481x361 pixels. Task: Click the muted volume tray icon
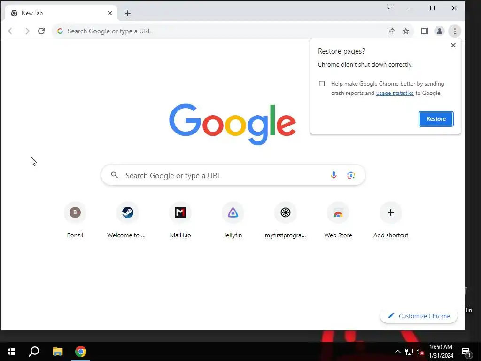(420, 352)
